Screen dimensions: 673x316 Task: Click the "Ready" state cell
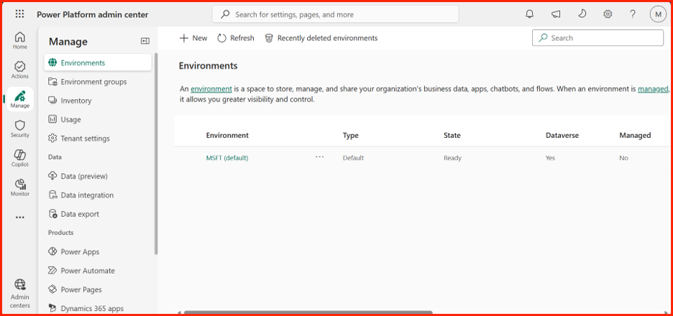click(x=452, y=158)
